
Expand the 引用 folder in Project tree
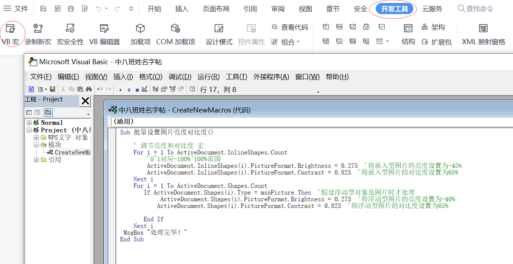pos(36,159)
